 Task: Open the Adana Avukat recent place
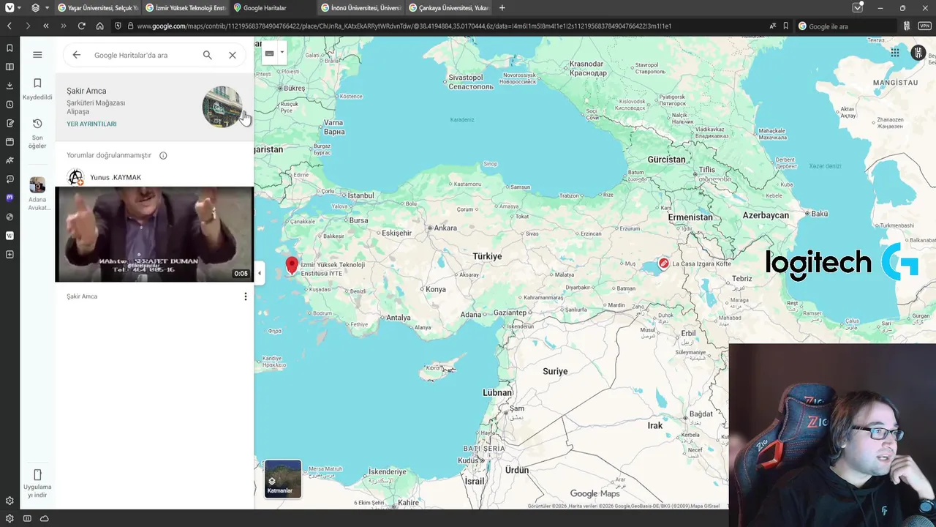[37, 194]
